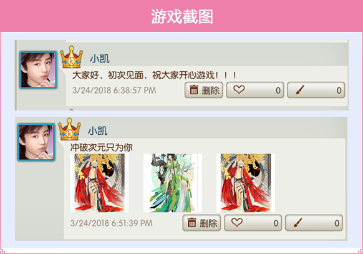The width and height of the screenshot is (363, 254).
Task: Click the gold crown badge on first post
Action: click(x=71, y=57)
